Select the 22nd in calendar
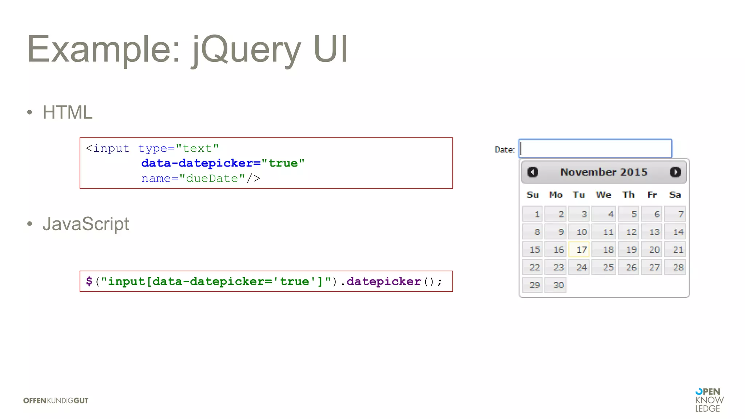745x419 pixels. pos(533,267)
